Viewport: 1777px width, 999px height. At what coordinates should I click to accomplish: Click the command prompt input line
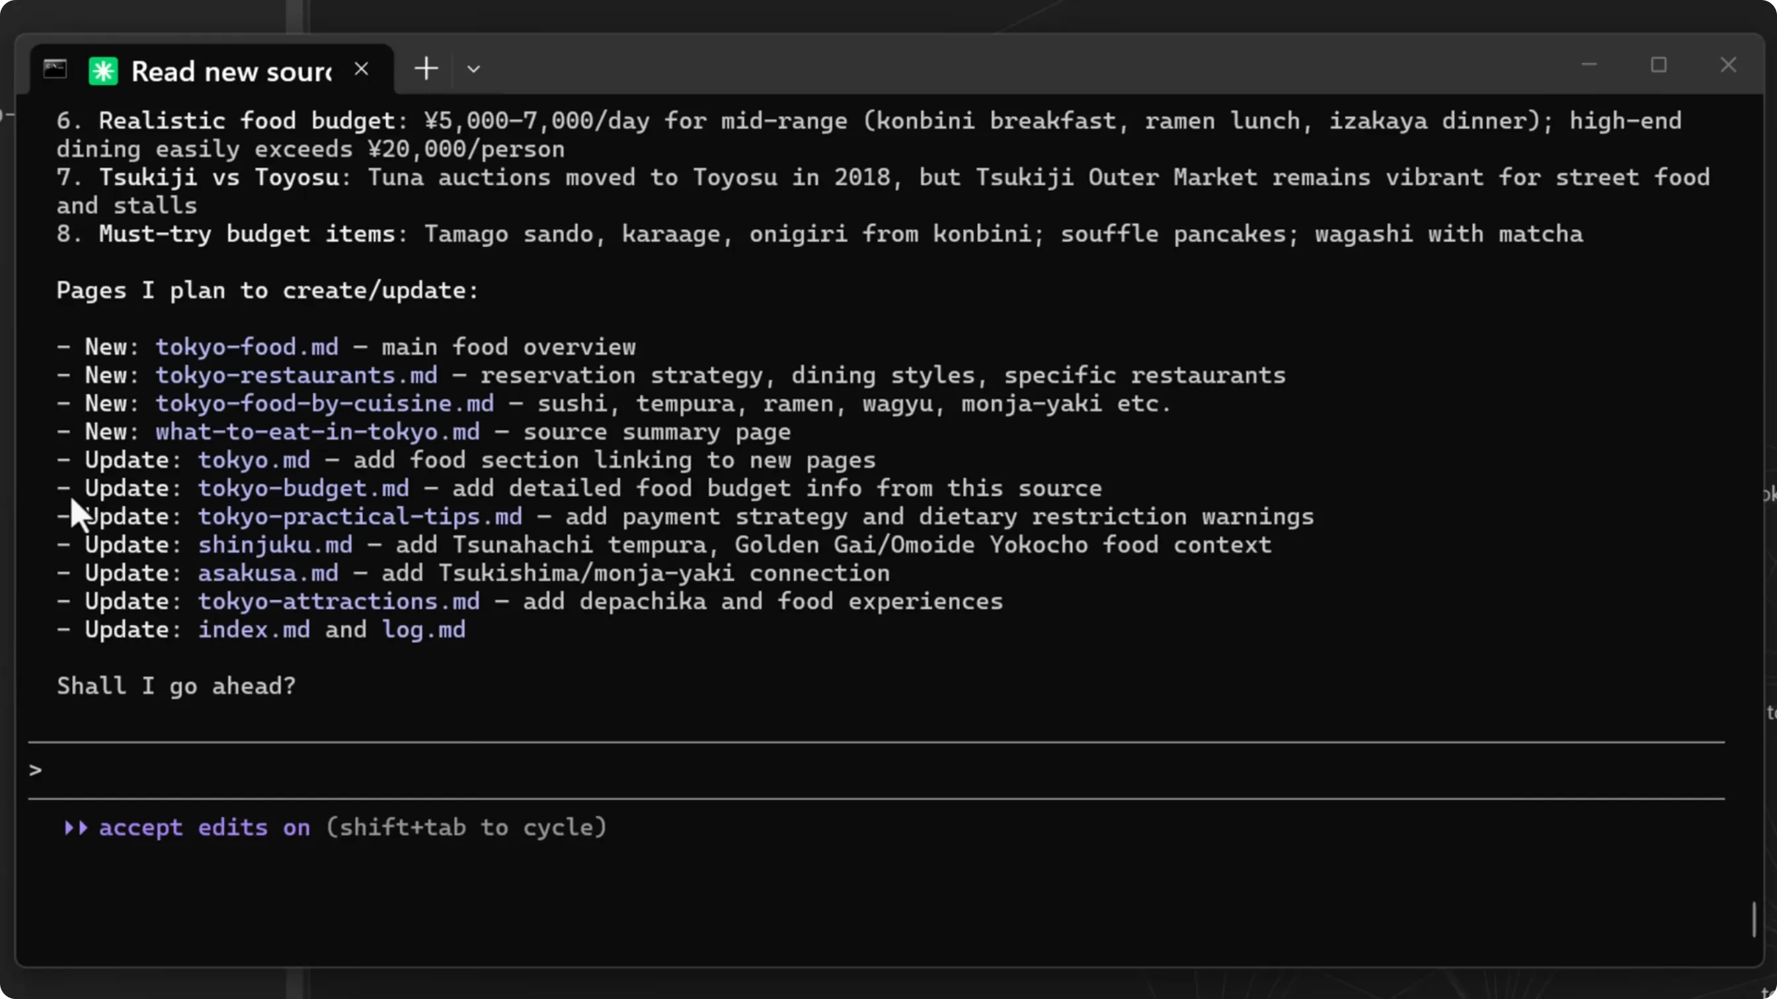[x=876, y=770]
